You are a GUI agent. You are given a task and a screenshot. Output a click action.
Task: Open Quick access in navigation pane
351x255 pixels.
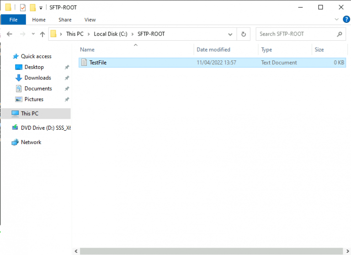tap(36, 56)
